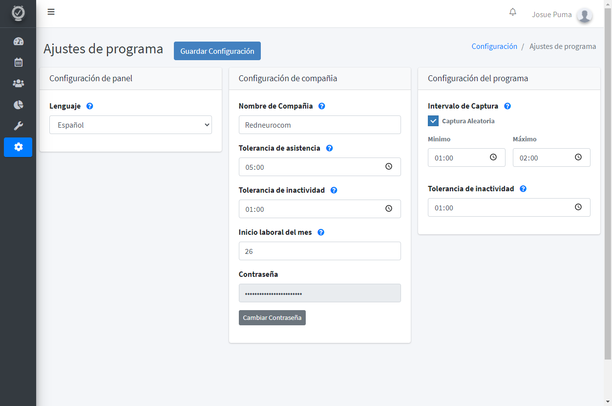This screenshot has height=406, width=612.
Task: Open clock picker in Máximo time field
Action: click(578, 158)
